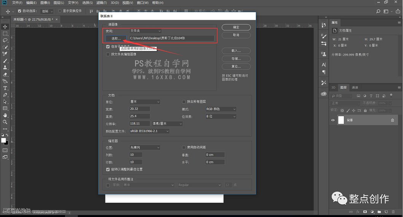Select the Quick Selection tool

pos(5,47)
